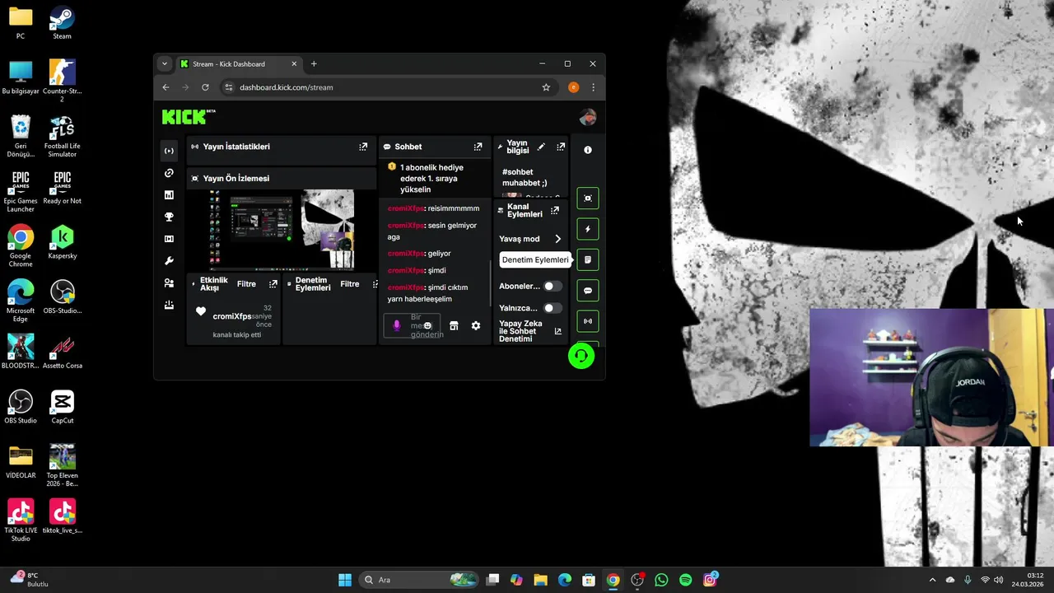The width and height of the screenshot is (1054, 593).
Task: Open Spotify from the taskbar
Action: click(x=686, y=580)
